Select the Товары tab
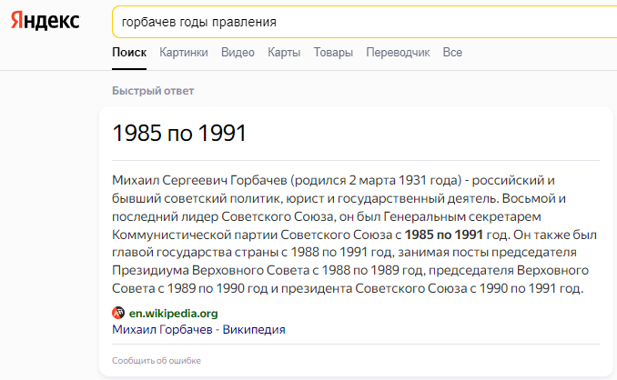Screen dimensions: 617x380 pos(333,53)
